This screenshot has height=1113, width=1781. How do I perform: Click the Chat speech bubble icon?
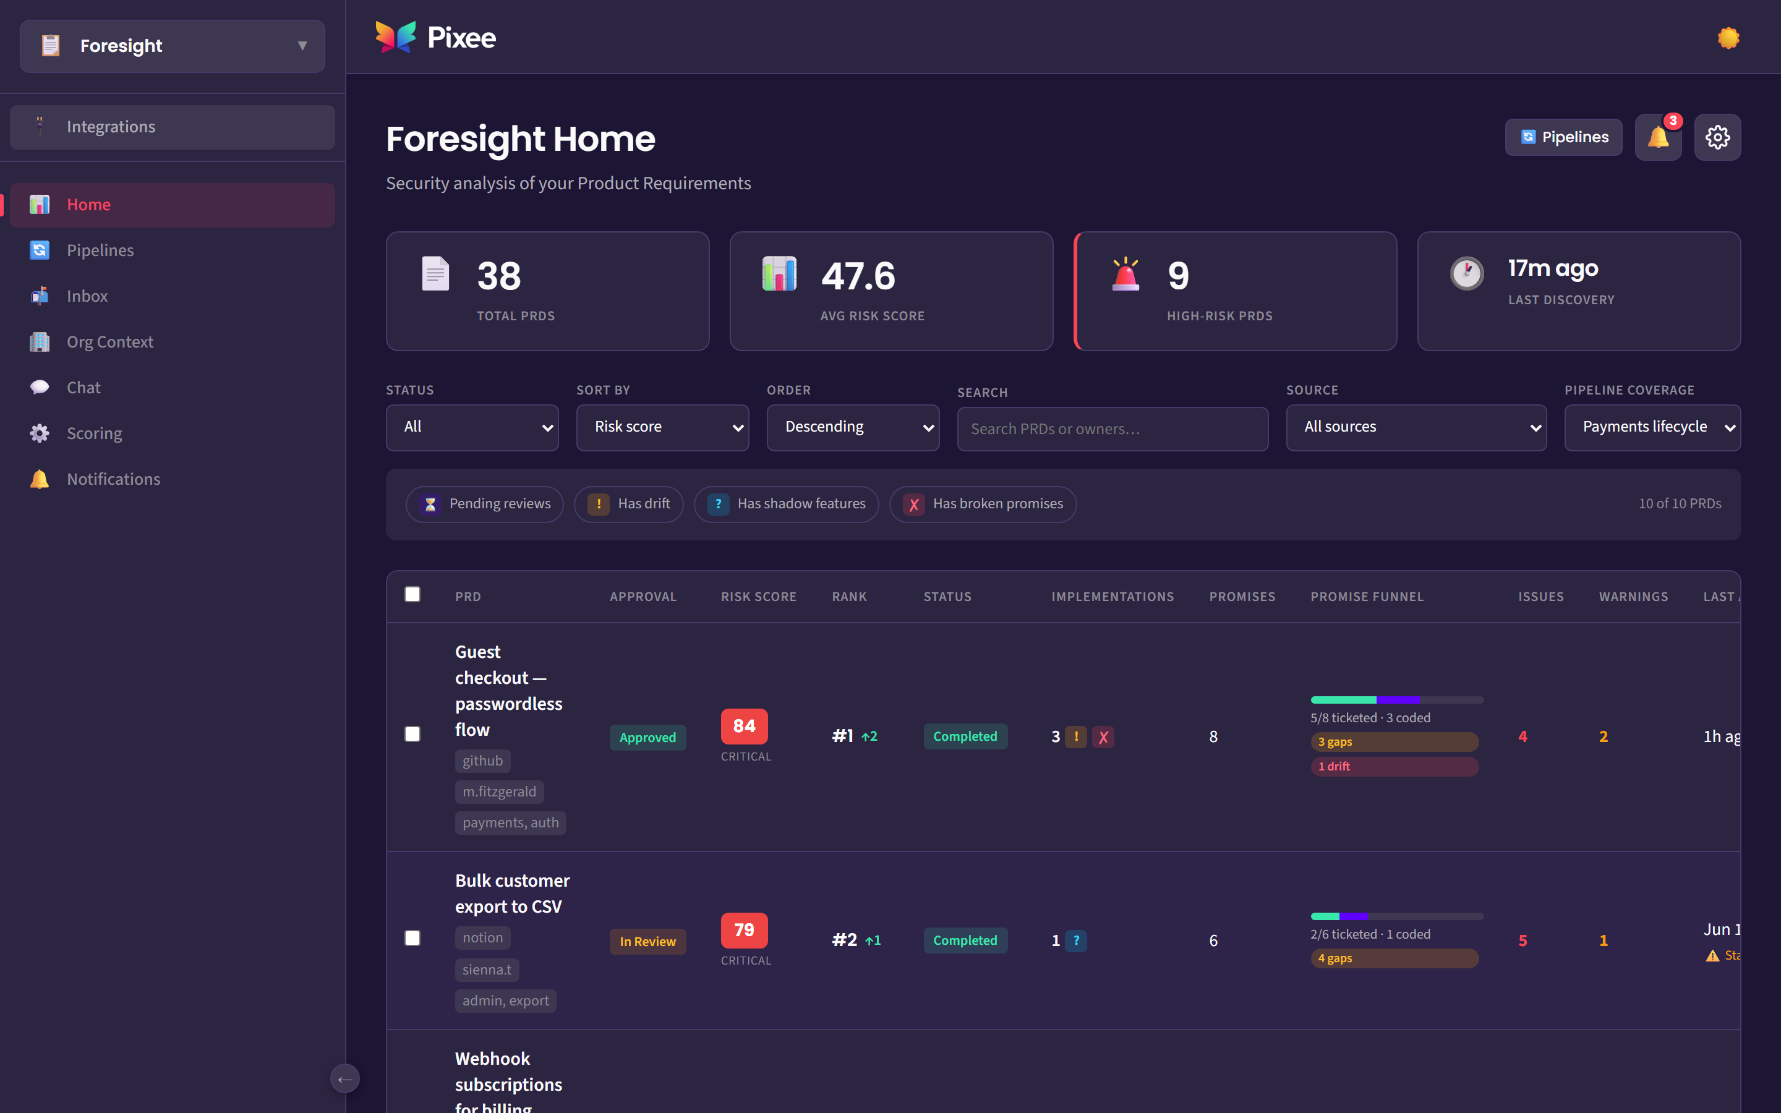(40, 387)
